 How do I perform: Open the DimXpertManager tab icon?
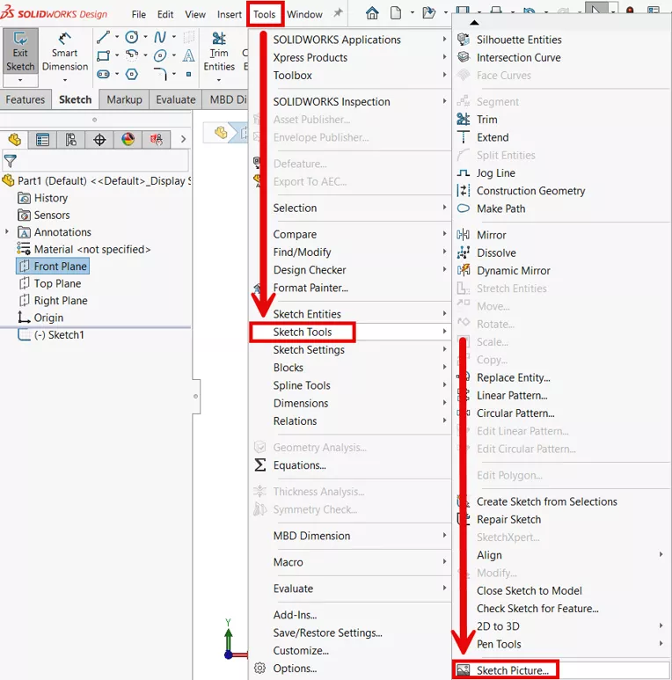[99, 140]
